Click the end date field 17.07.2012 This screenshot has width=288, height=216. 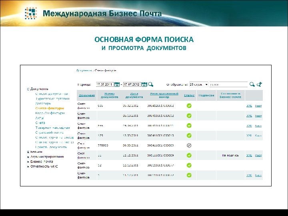coord(132,84)
